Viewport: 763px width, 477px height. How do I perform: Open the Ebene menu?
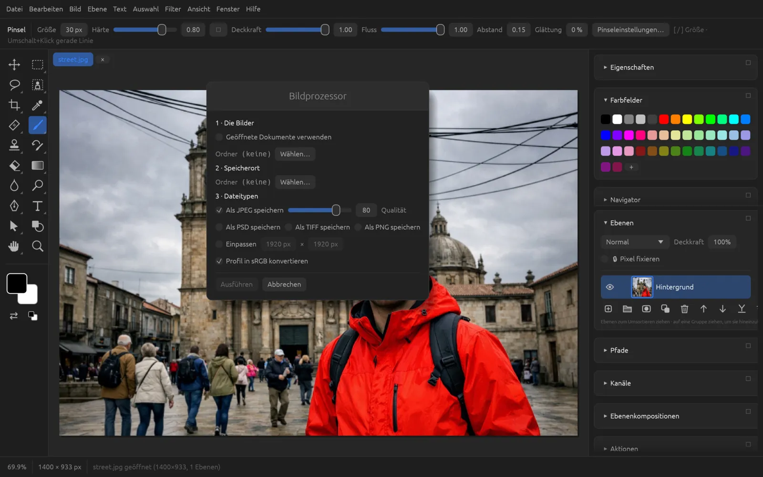click(97, 9)
